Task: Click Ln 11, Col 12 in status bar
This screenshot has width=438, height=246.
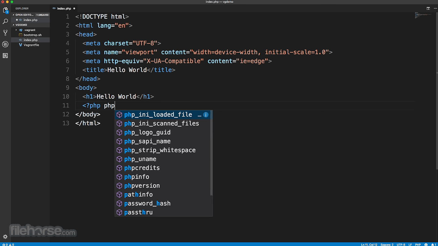Action: click(369, 244)
